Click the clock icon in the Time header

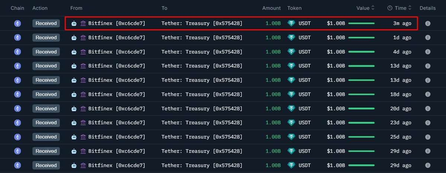[390, 8]
